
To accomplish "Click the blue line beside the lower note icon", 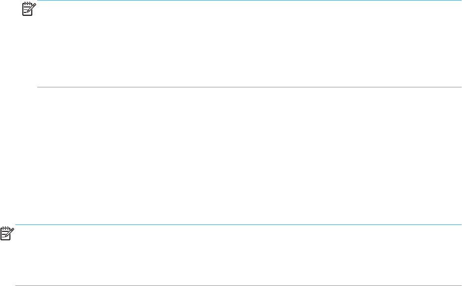I will coord(238,225).
